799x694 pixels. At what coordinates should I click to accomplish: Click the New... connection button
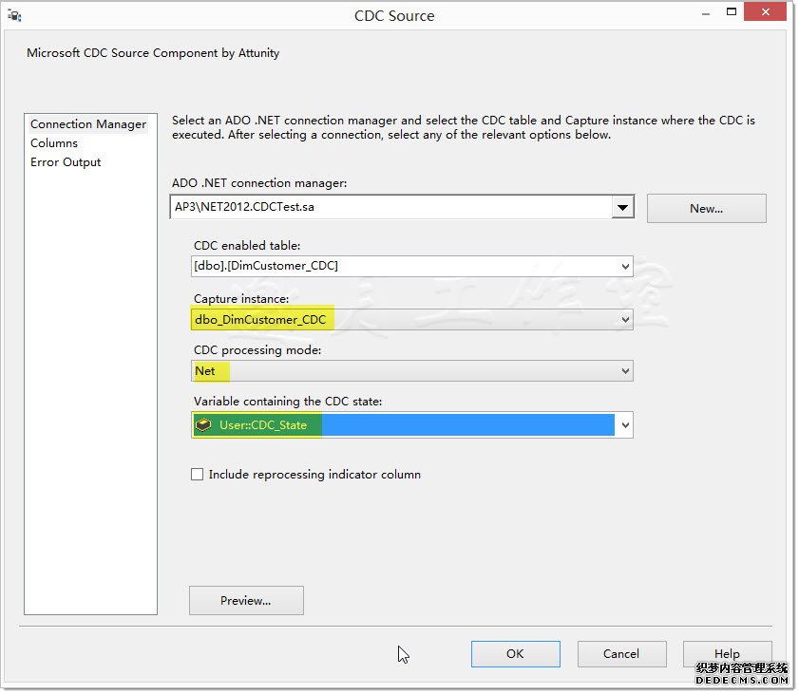[706, 209]
